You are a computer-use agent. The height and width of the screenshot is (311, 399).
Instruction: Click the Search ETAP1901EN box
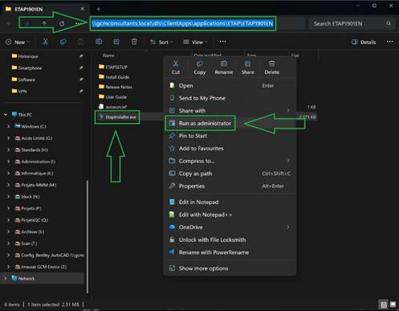pos(352,23)
